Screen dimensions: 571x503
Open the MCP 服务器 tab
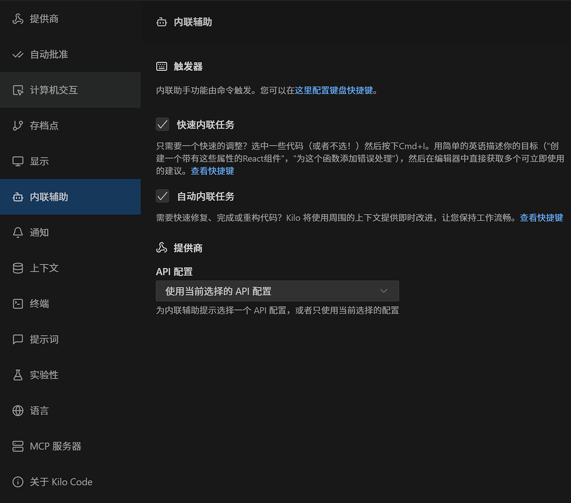click(70, 446)
